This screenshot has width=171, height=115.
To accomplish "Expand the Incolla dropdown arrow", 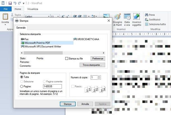I will (5, 25).
